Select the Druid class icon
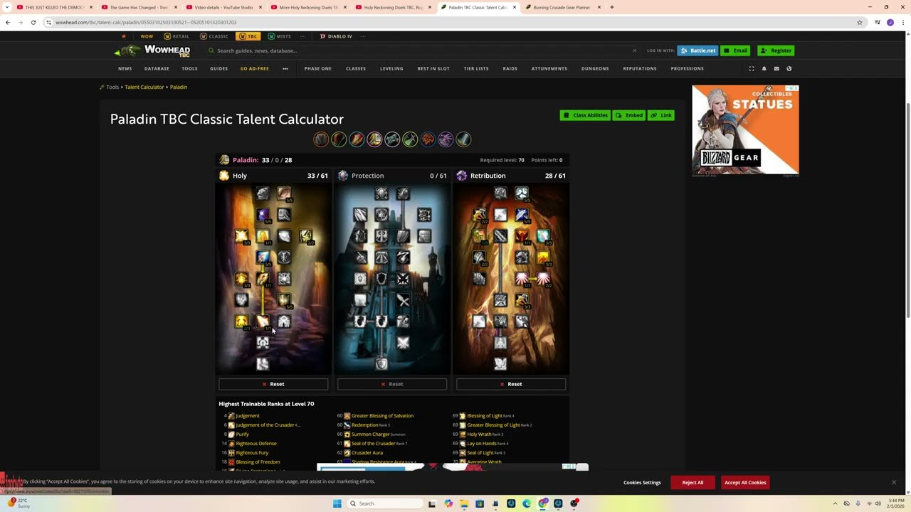Screen dimensions: 911x512 pos(322,139)
